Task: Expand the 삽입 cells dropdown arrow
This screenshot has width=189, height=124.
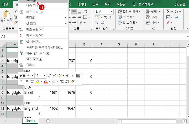Action: (x=160, y=12)
